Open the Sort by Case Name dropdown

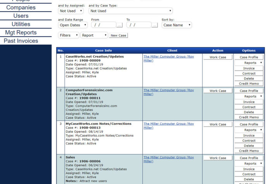[x=177, y=25]
